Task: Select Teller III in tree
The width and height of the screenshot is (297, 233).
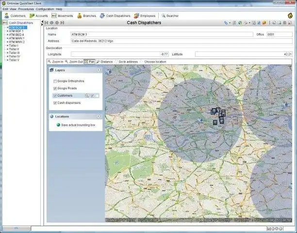Action: [x=14, y=52]
